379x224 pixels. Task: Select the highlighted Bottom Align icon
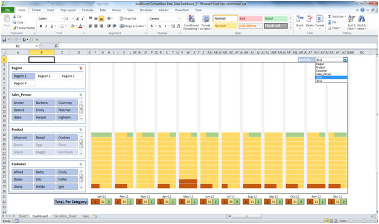[101, 19]
